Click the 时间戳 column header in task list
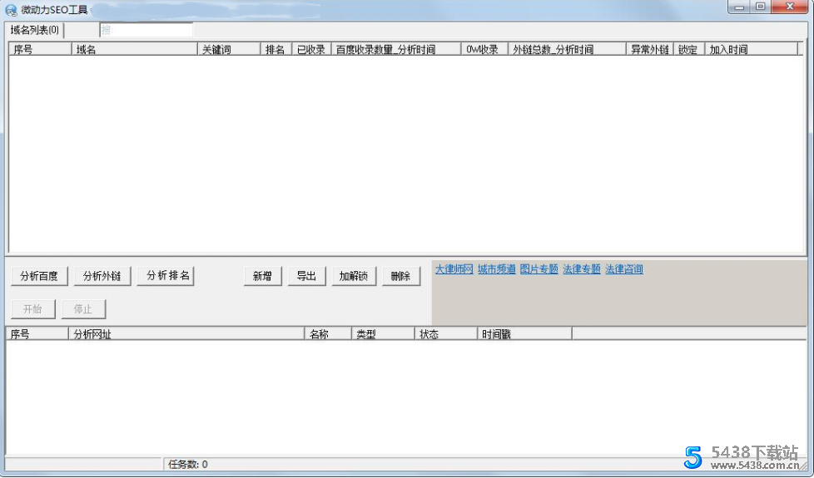The width and height of the screenshot is (814, 478). [524, 334]
